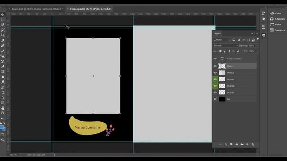Toggle lock image pixels
Image resolution: width=287 pixels, height=161 pixels.
click(225, 51)
